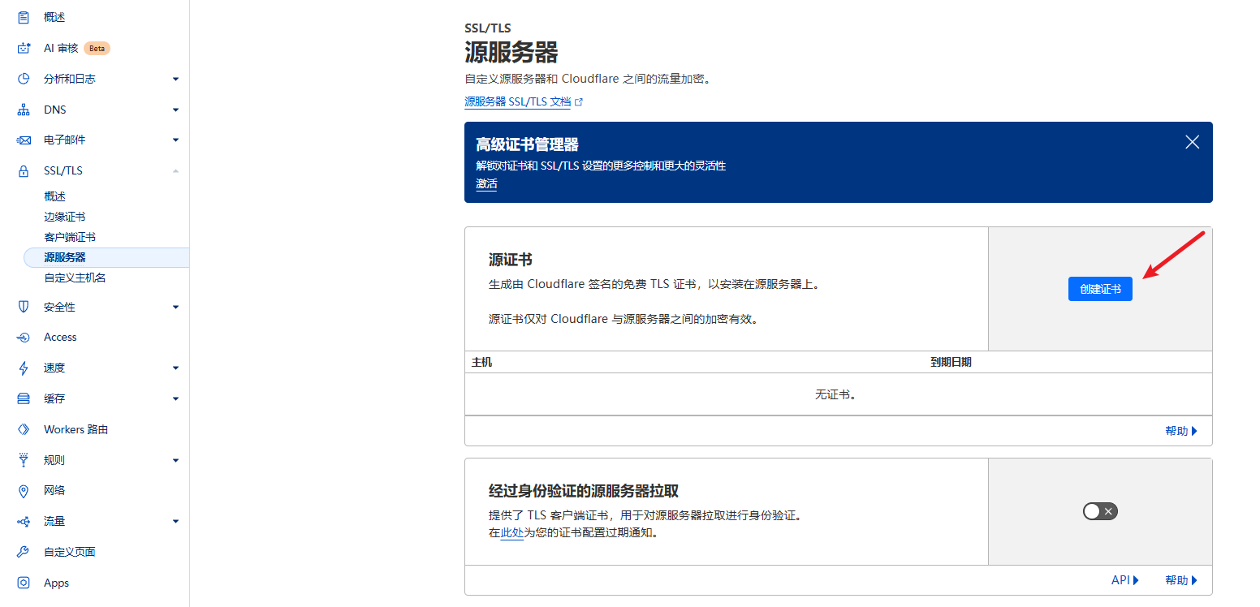Expand the DNS dropdown arrow
Image resolution: width=1260 pixels, height=607 pixels.
tap(175, 110)
